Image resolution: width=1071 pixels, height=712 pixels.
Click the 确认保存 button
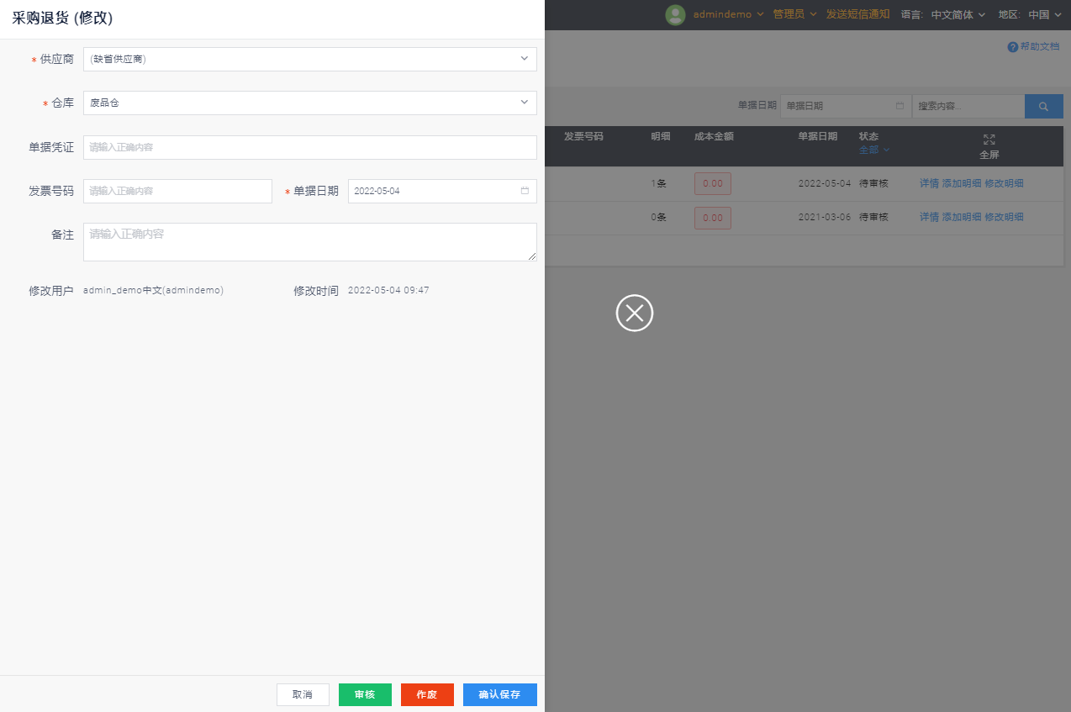click(x=499, y=694)
